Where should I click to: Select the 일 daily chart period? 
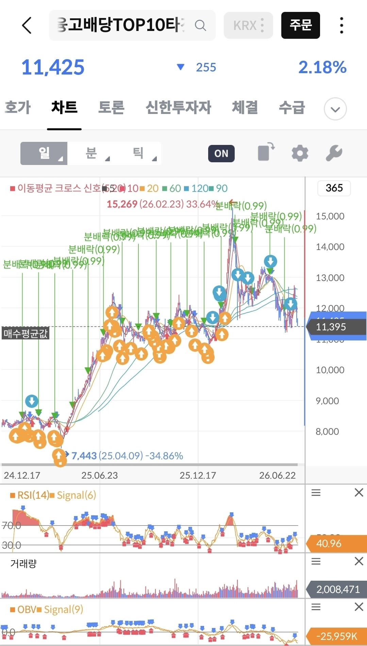tap(44, 153)
